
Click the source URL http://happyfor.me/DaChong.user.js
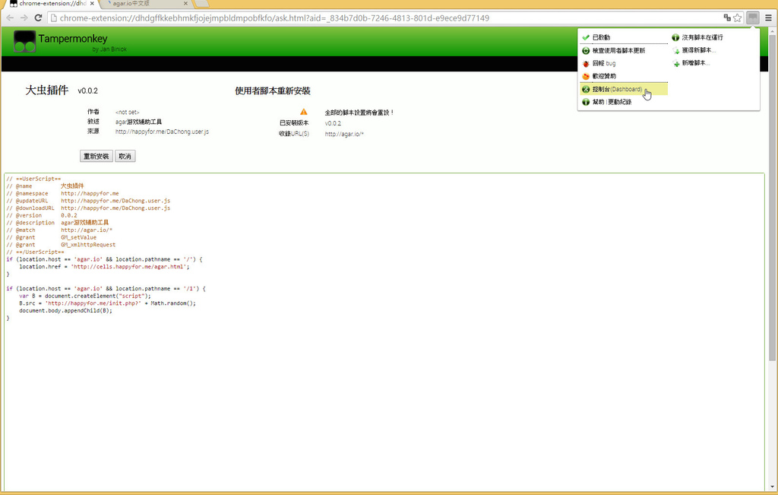[162, 132]
